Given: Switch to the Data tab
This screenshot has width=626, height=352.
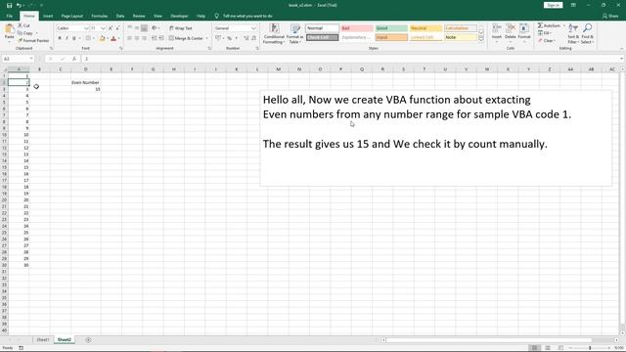Looking at the screenshot, I should (x=120, y=16).
